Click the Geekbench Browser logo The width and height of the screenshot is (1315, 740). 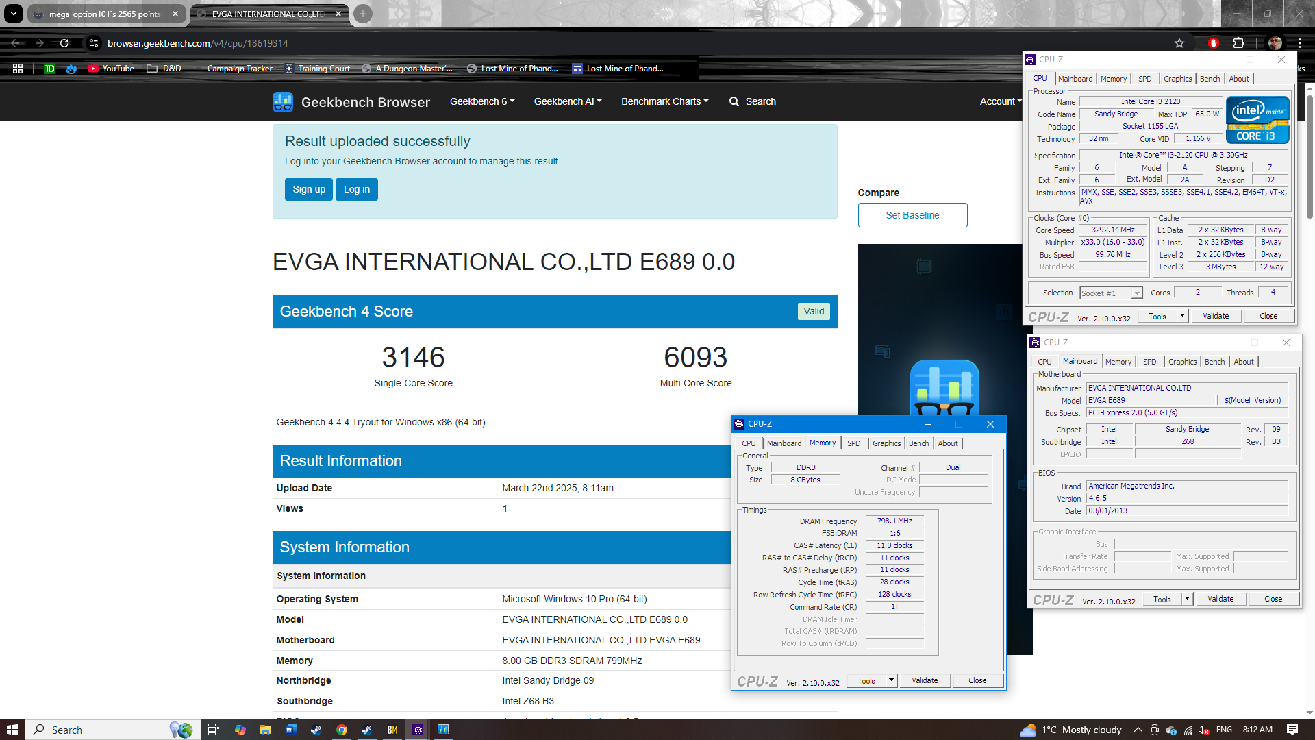pyautogui.click(x=351, y=102)
